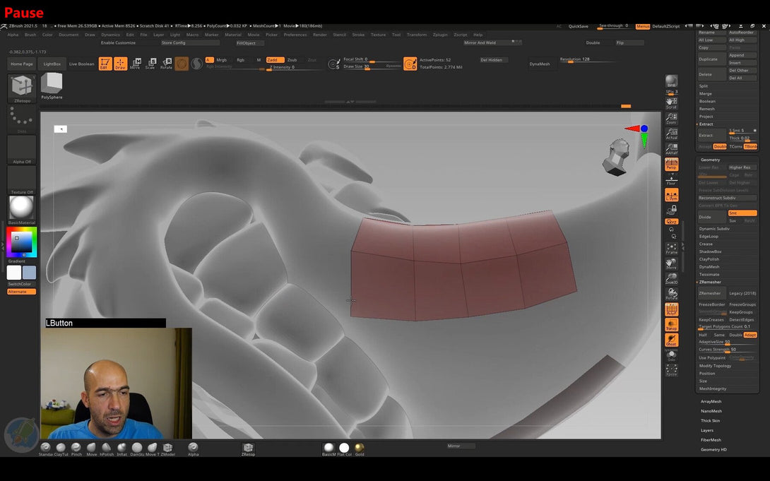This screenshot has width=770, height=481.
Task: Collapse the Extract section header
Action: point(706,124)
